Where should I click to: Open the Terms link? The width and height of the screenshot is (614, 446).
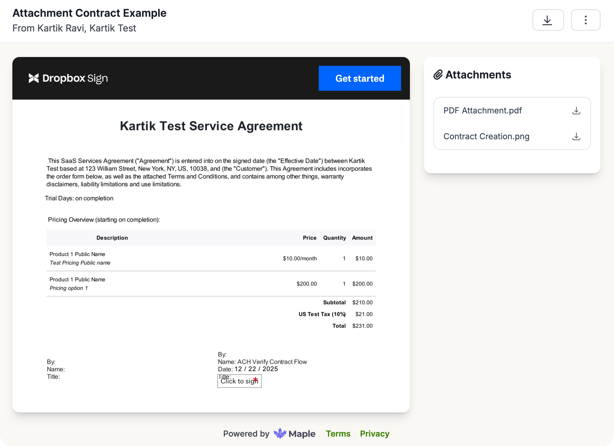click(x=338, y=434)
